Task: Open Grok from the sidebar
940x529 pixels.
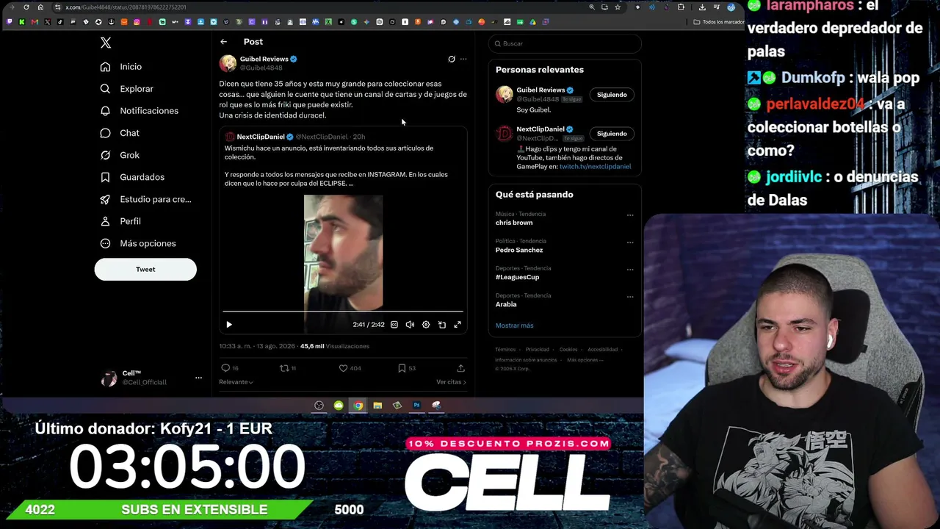Action: click(119, 155)
